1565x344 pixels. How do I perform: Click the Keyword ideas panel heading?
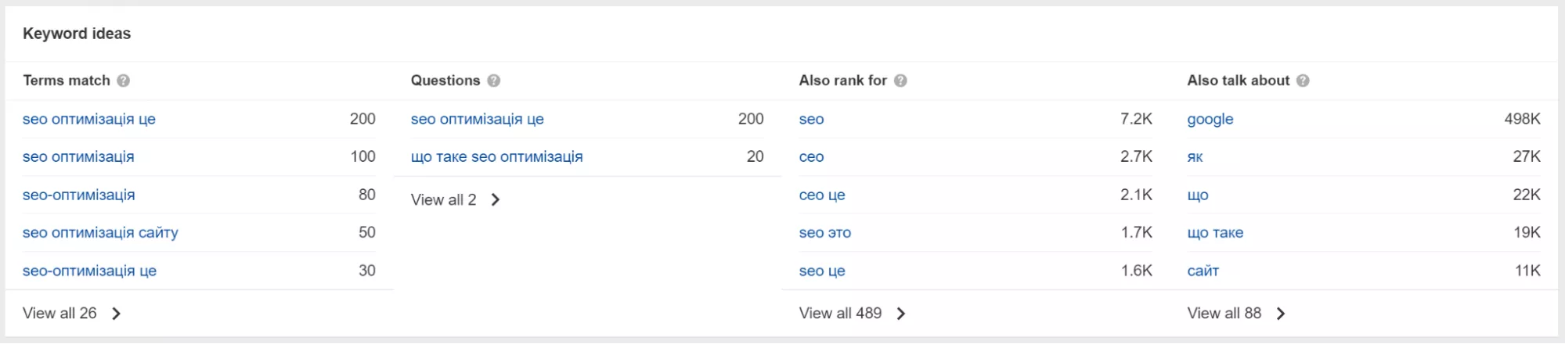77,34
